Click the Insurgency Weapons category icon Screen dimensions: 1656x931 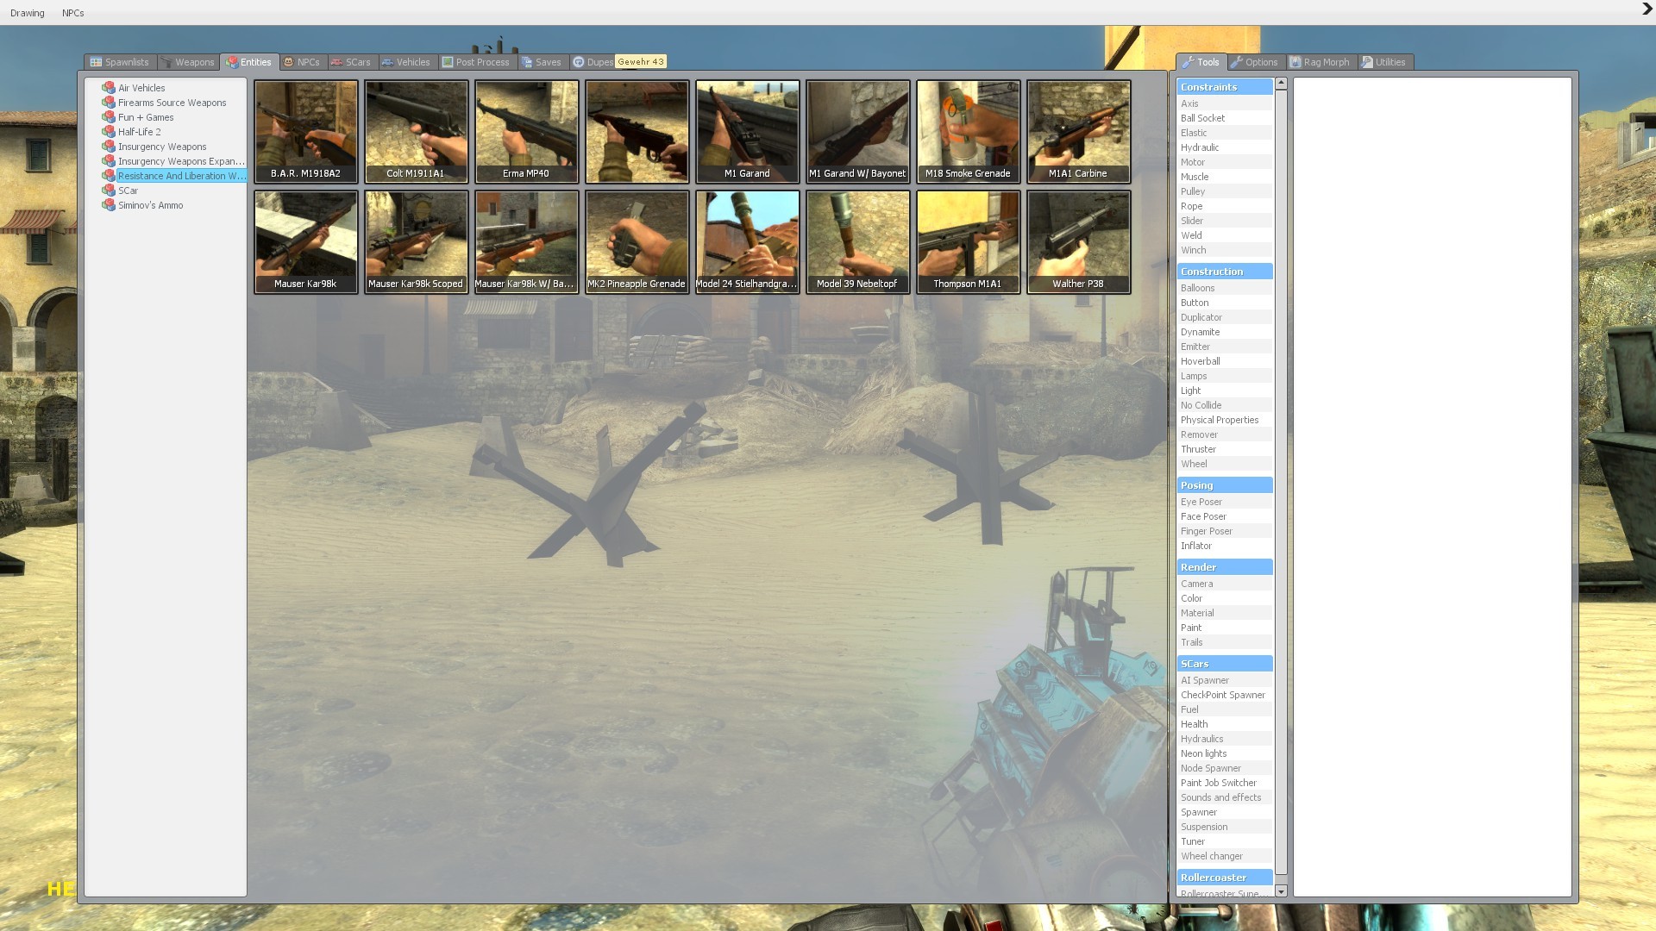click(x=109, y=147)
